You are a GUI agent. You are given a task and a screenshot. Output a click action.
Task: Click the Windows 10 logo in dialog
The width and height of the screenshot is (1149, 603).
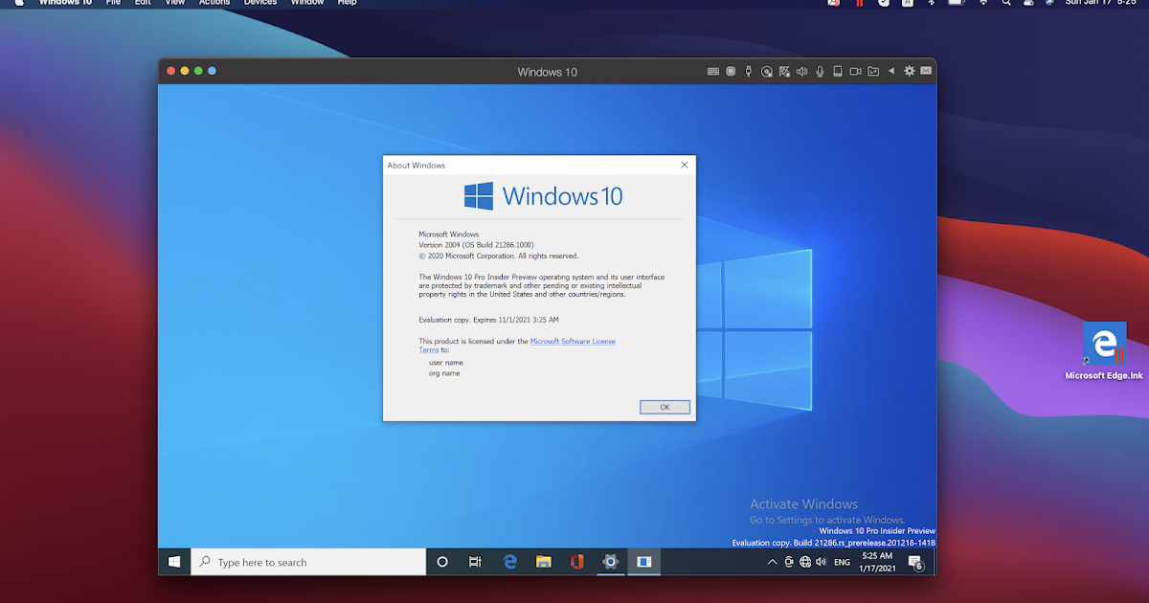click(x=543, y=196)
